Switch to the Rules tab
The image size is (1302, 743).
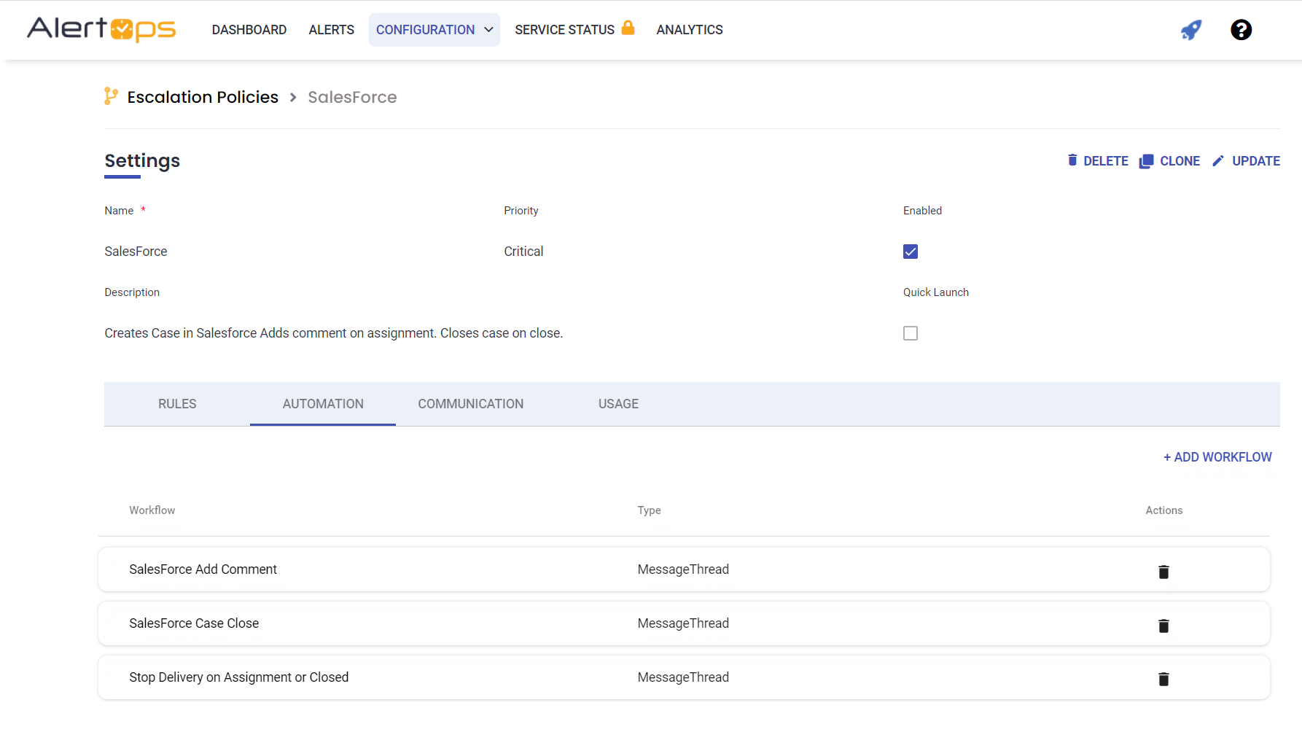click(177, 404)
